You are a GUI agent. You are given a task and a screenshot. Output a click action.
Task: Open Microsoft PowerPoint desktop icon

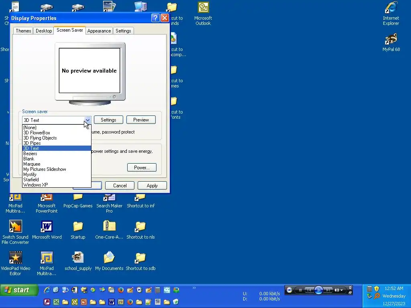click(x=47, y=203)
